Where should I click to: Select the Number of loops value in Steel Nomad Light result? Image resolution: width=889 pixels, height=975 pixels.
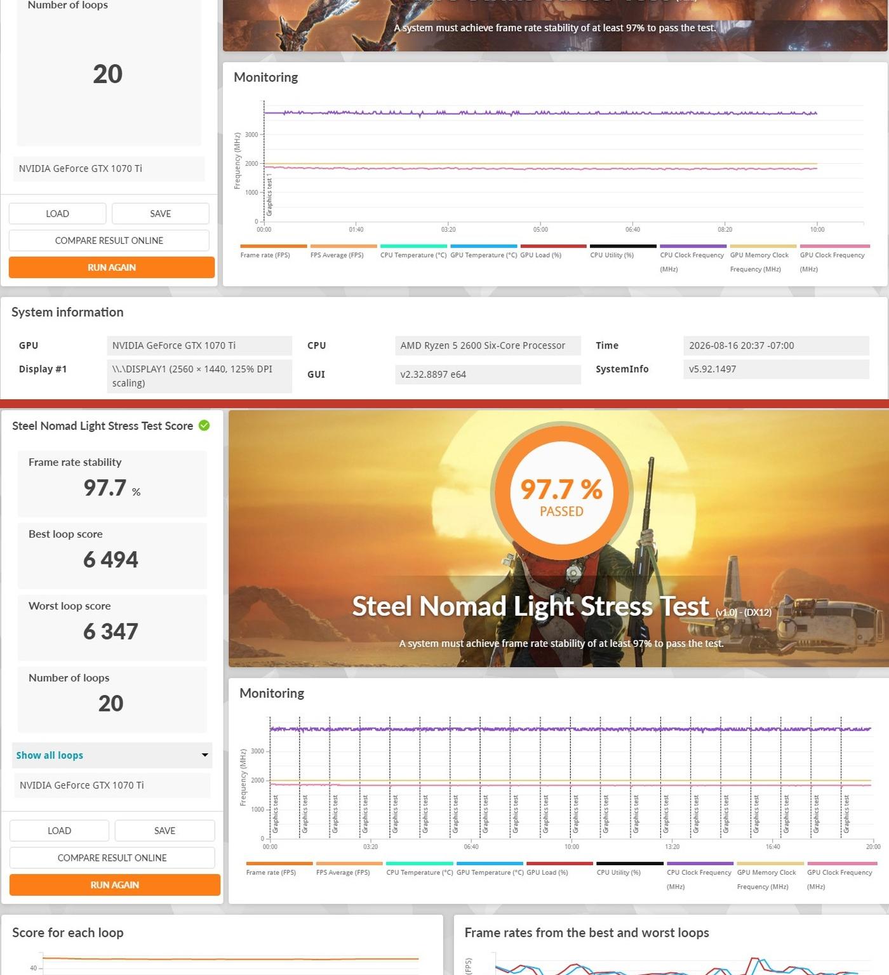click(x=111, y=703)
